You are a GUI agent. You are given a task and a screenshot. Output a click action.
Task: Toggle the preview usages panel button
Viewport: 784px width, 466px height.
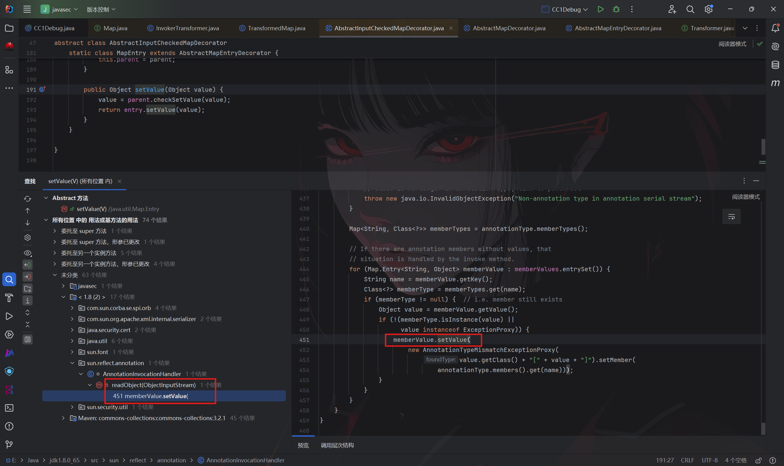coord(28,339)
